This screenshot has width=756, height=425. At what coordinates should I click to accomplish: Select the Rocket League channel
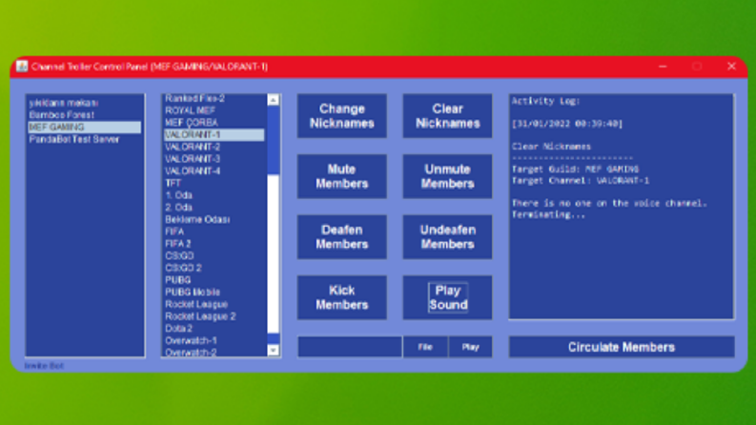(x=215, y=304)
